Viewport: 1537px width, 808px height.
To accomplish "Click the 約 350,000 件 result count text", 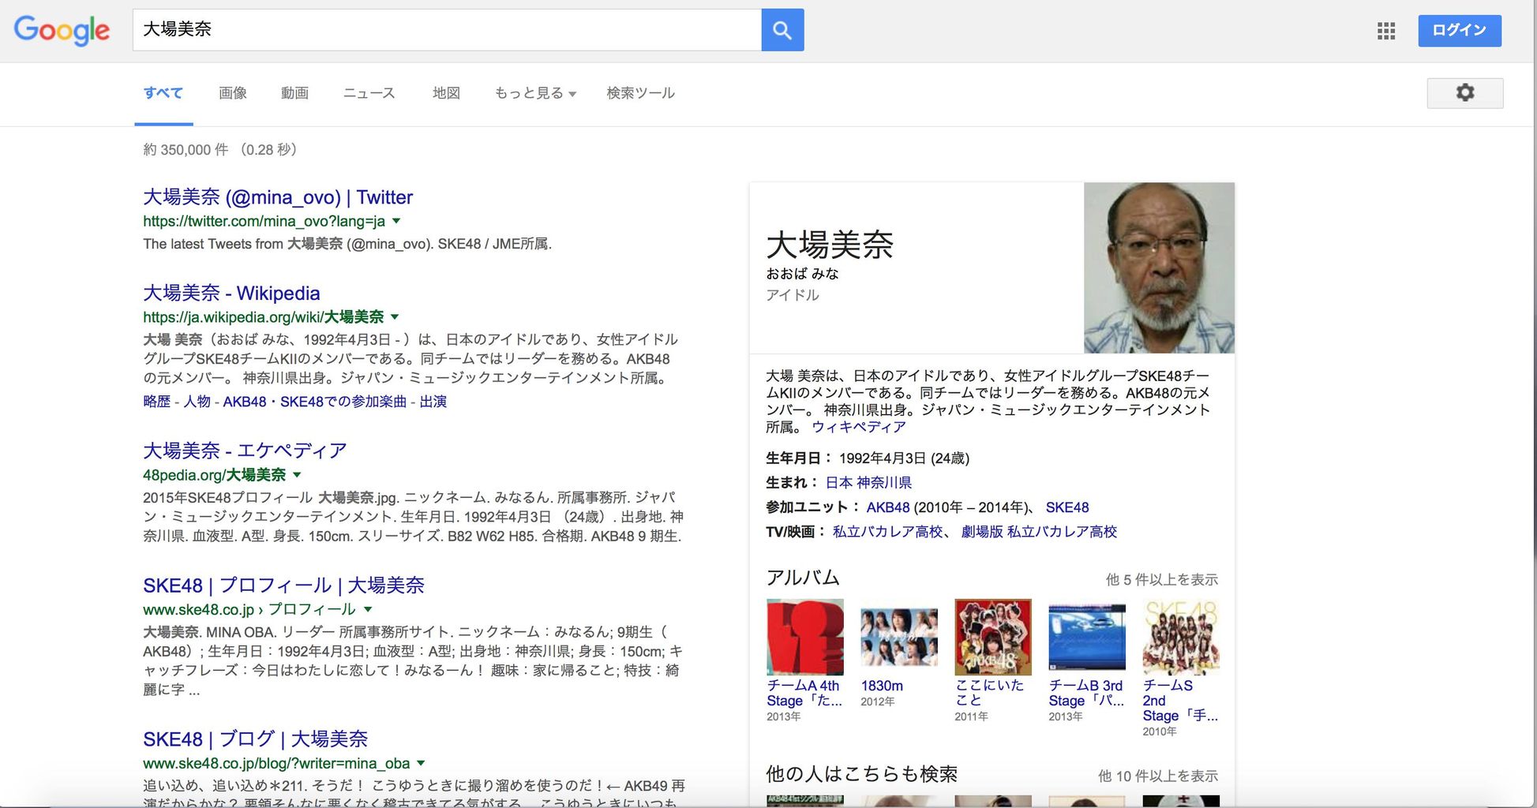I will tap(186, 150).
